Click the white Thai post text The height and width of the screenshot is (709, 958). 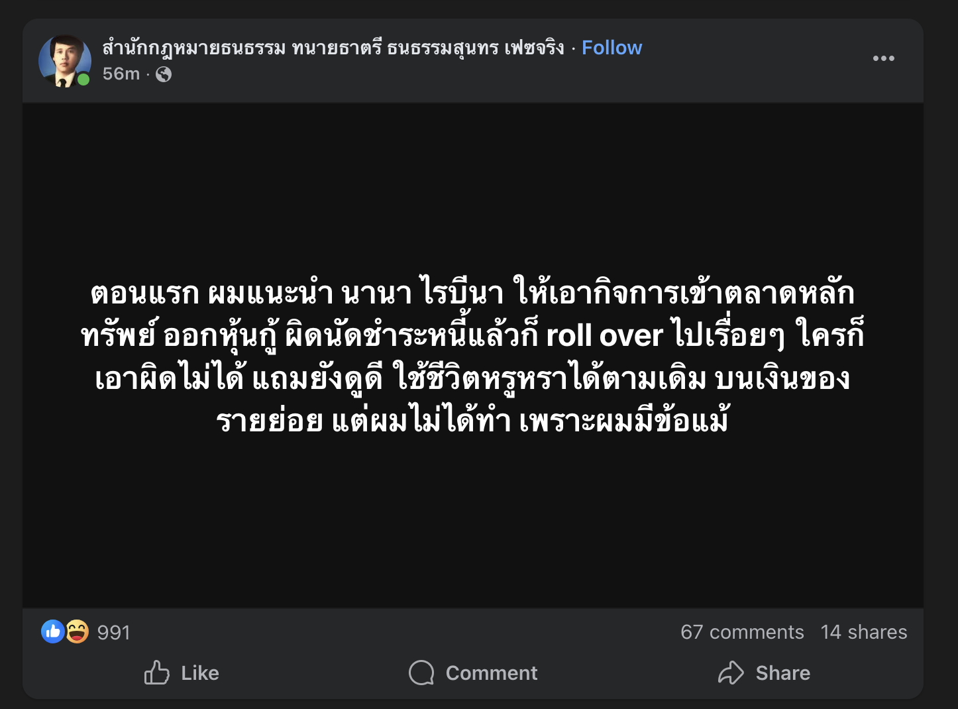pyautogui.click(x=472, y=356)
